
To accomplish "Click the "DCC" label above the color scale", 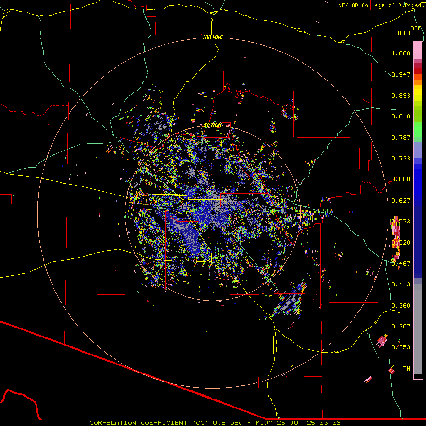I will point(416,28).
